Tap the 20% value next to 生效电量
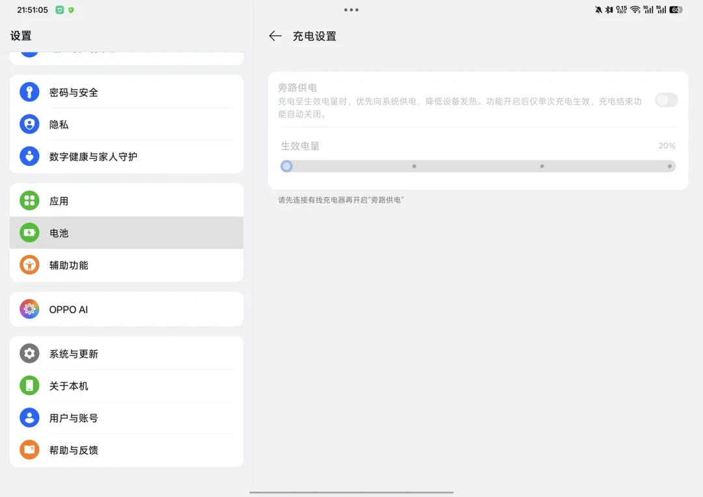 [x=667, y=146]
